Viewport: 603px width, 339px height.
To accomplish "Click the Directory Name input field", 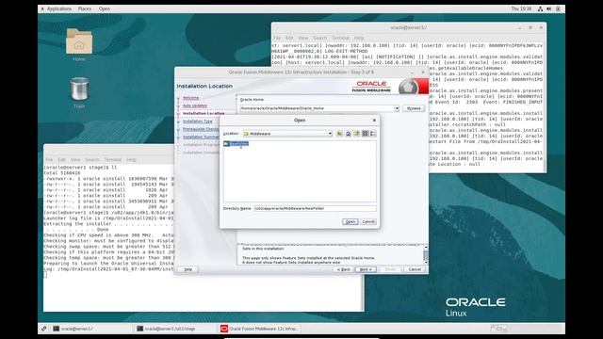I will [x=315, y=208].
